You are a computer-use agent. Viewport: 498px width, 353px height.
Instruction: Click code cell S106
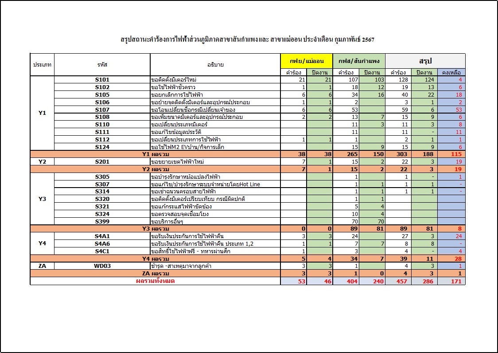coord(102,102)
